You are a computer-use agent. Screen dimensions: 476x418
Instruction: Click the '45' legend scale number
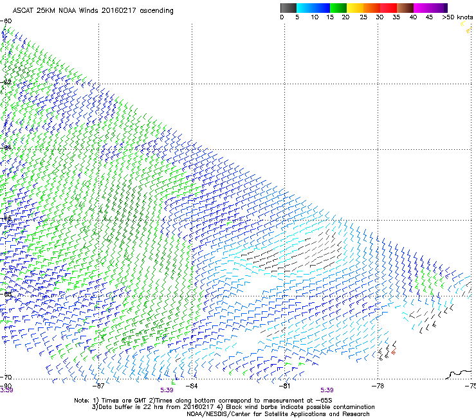click(429, 17)
